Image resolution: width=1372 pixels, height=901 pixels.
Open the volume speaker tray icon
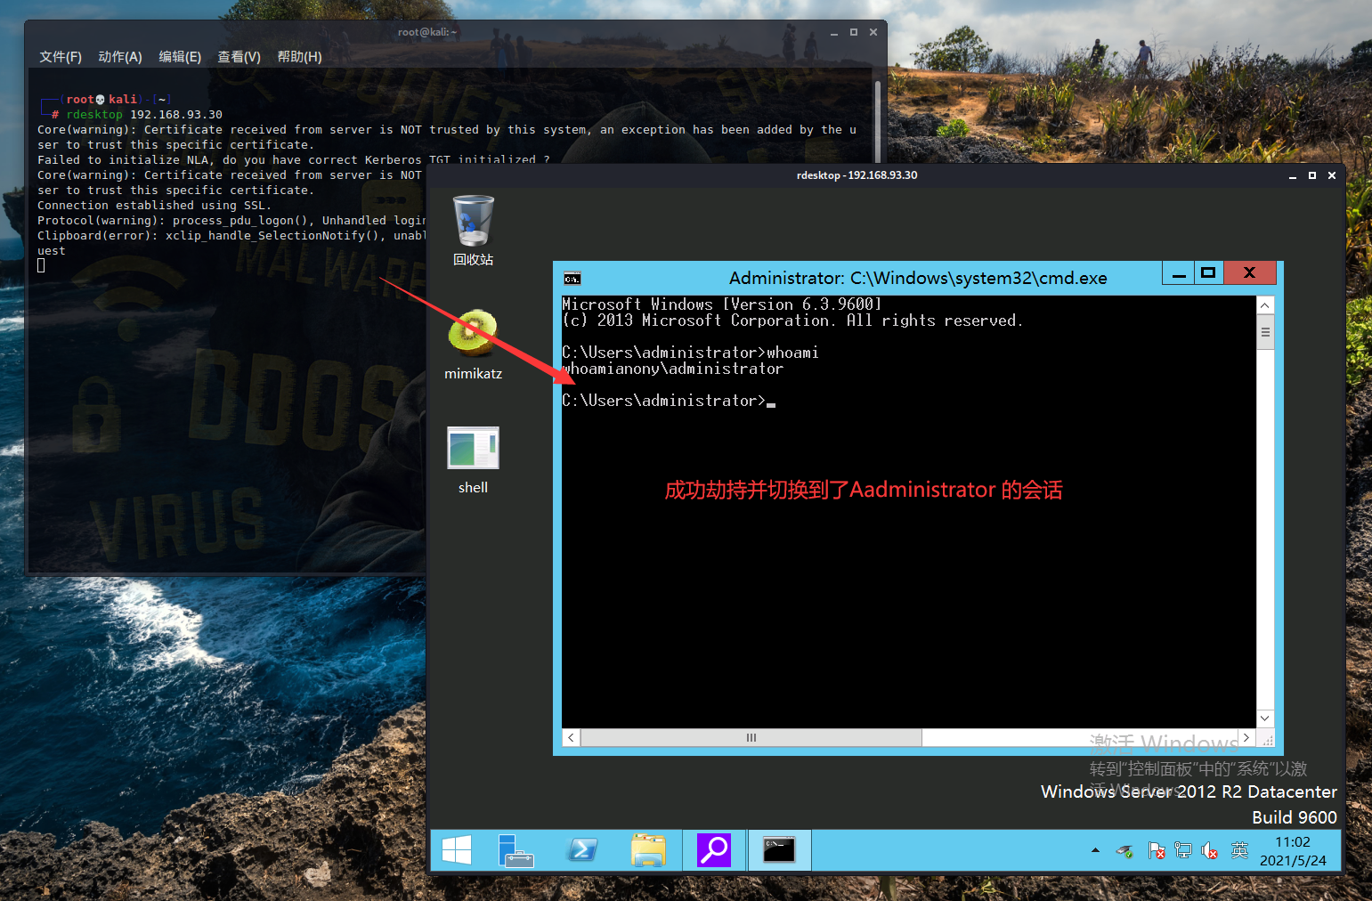point(1210,851)
